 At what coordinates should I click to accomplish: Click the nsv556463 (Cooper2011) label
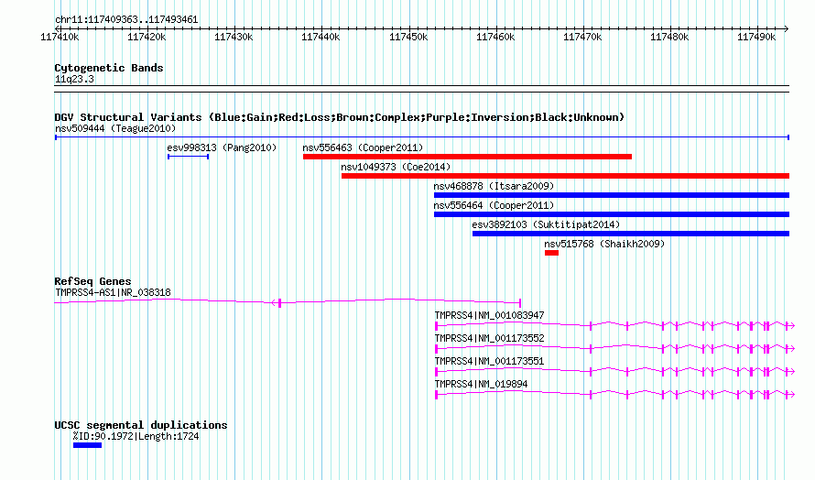pyautogui.click(x=363, y=147)
